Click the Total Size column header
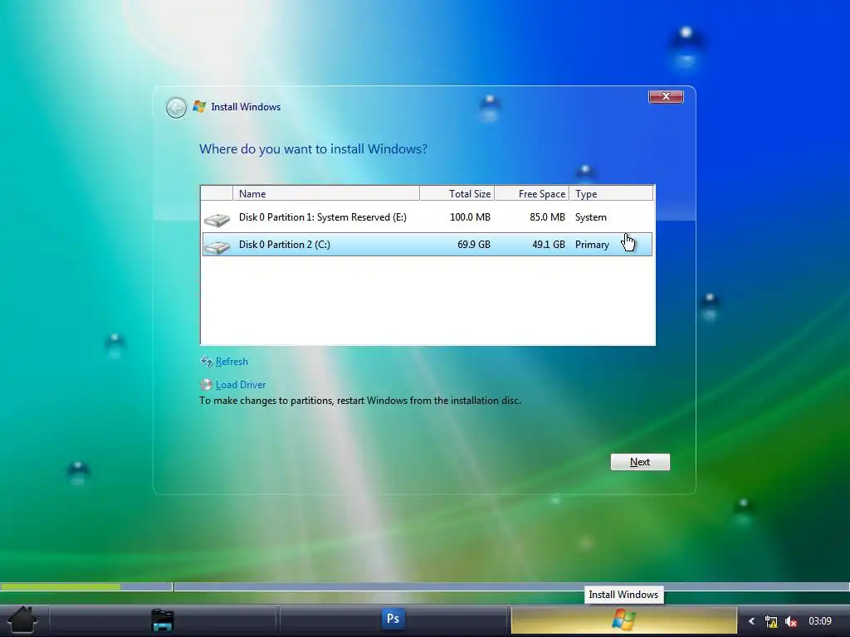 point(457,193)
